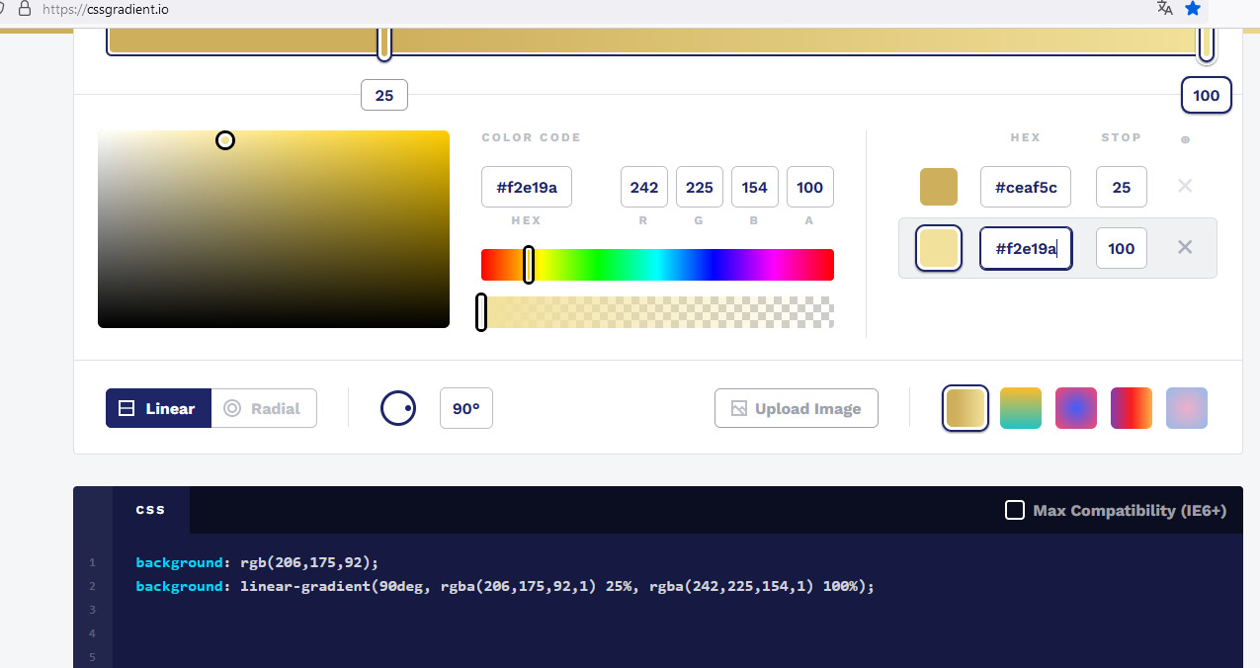Viewport: 1260px width, 668px height.
Task: Click the site padlock icon in address bar
Action: 25,9
